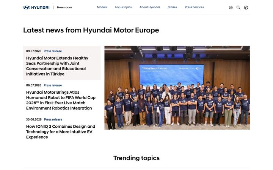The width and height of the screenshot is (273, 170).
Task: Open the Focus topics menu
Action: 123,7
